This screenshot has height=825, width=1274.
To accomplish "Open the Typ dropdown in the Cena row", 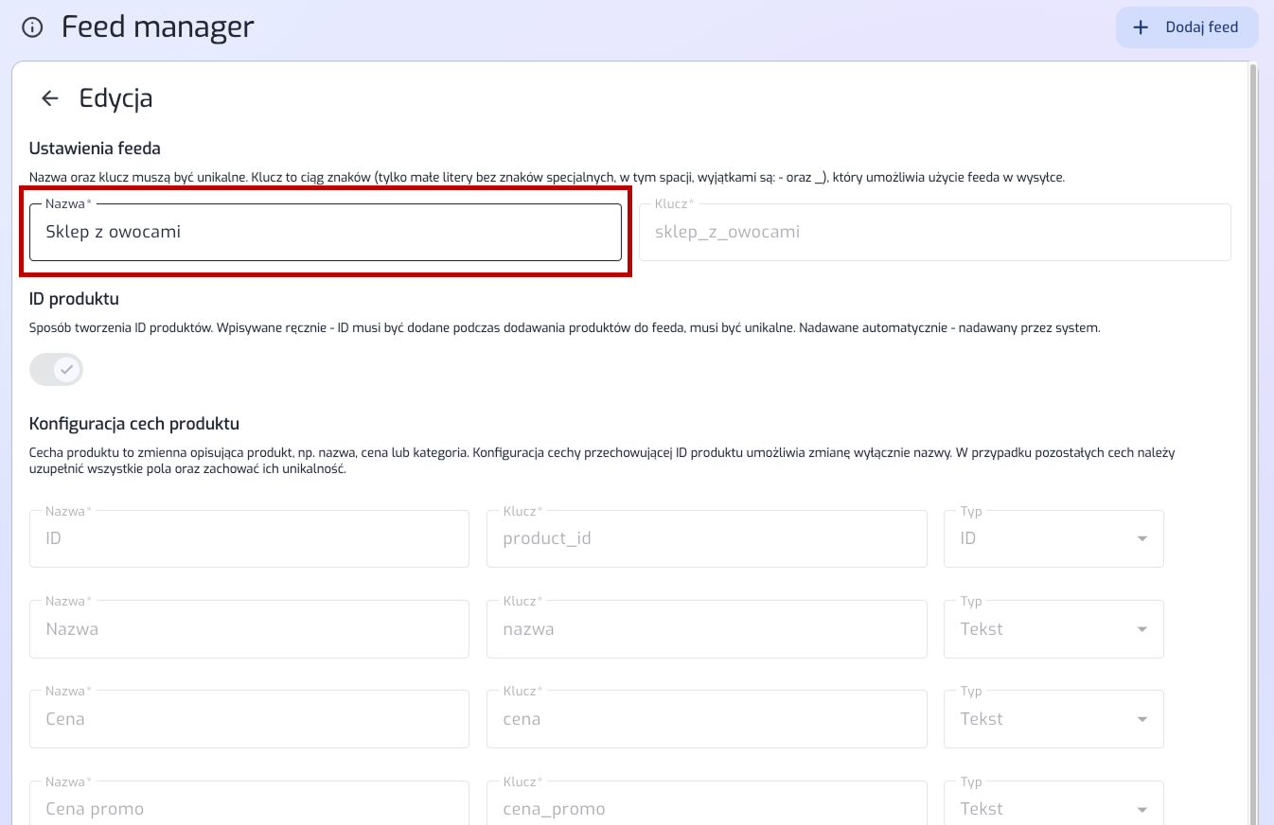I will pos(1053,719).
